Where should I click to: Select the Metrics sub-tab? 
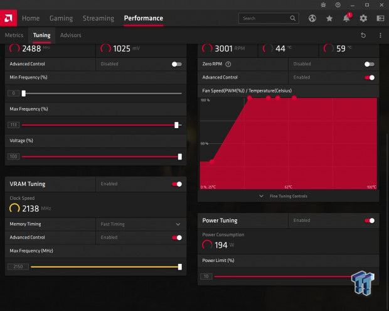(x=14, y=35)
